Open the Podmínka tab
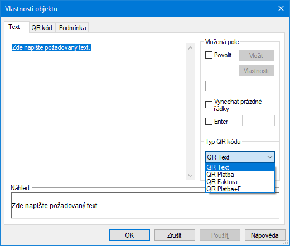Screen dimensions: 290x246 72,28
